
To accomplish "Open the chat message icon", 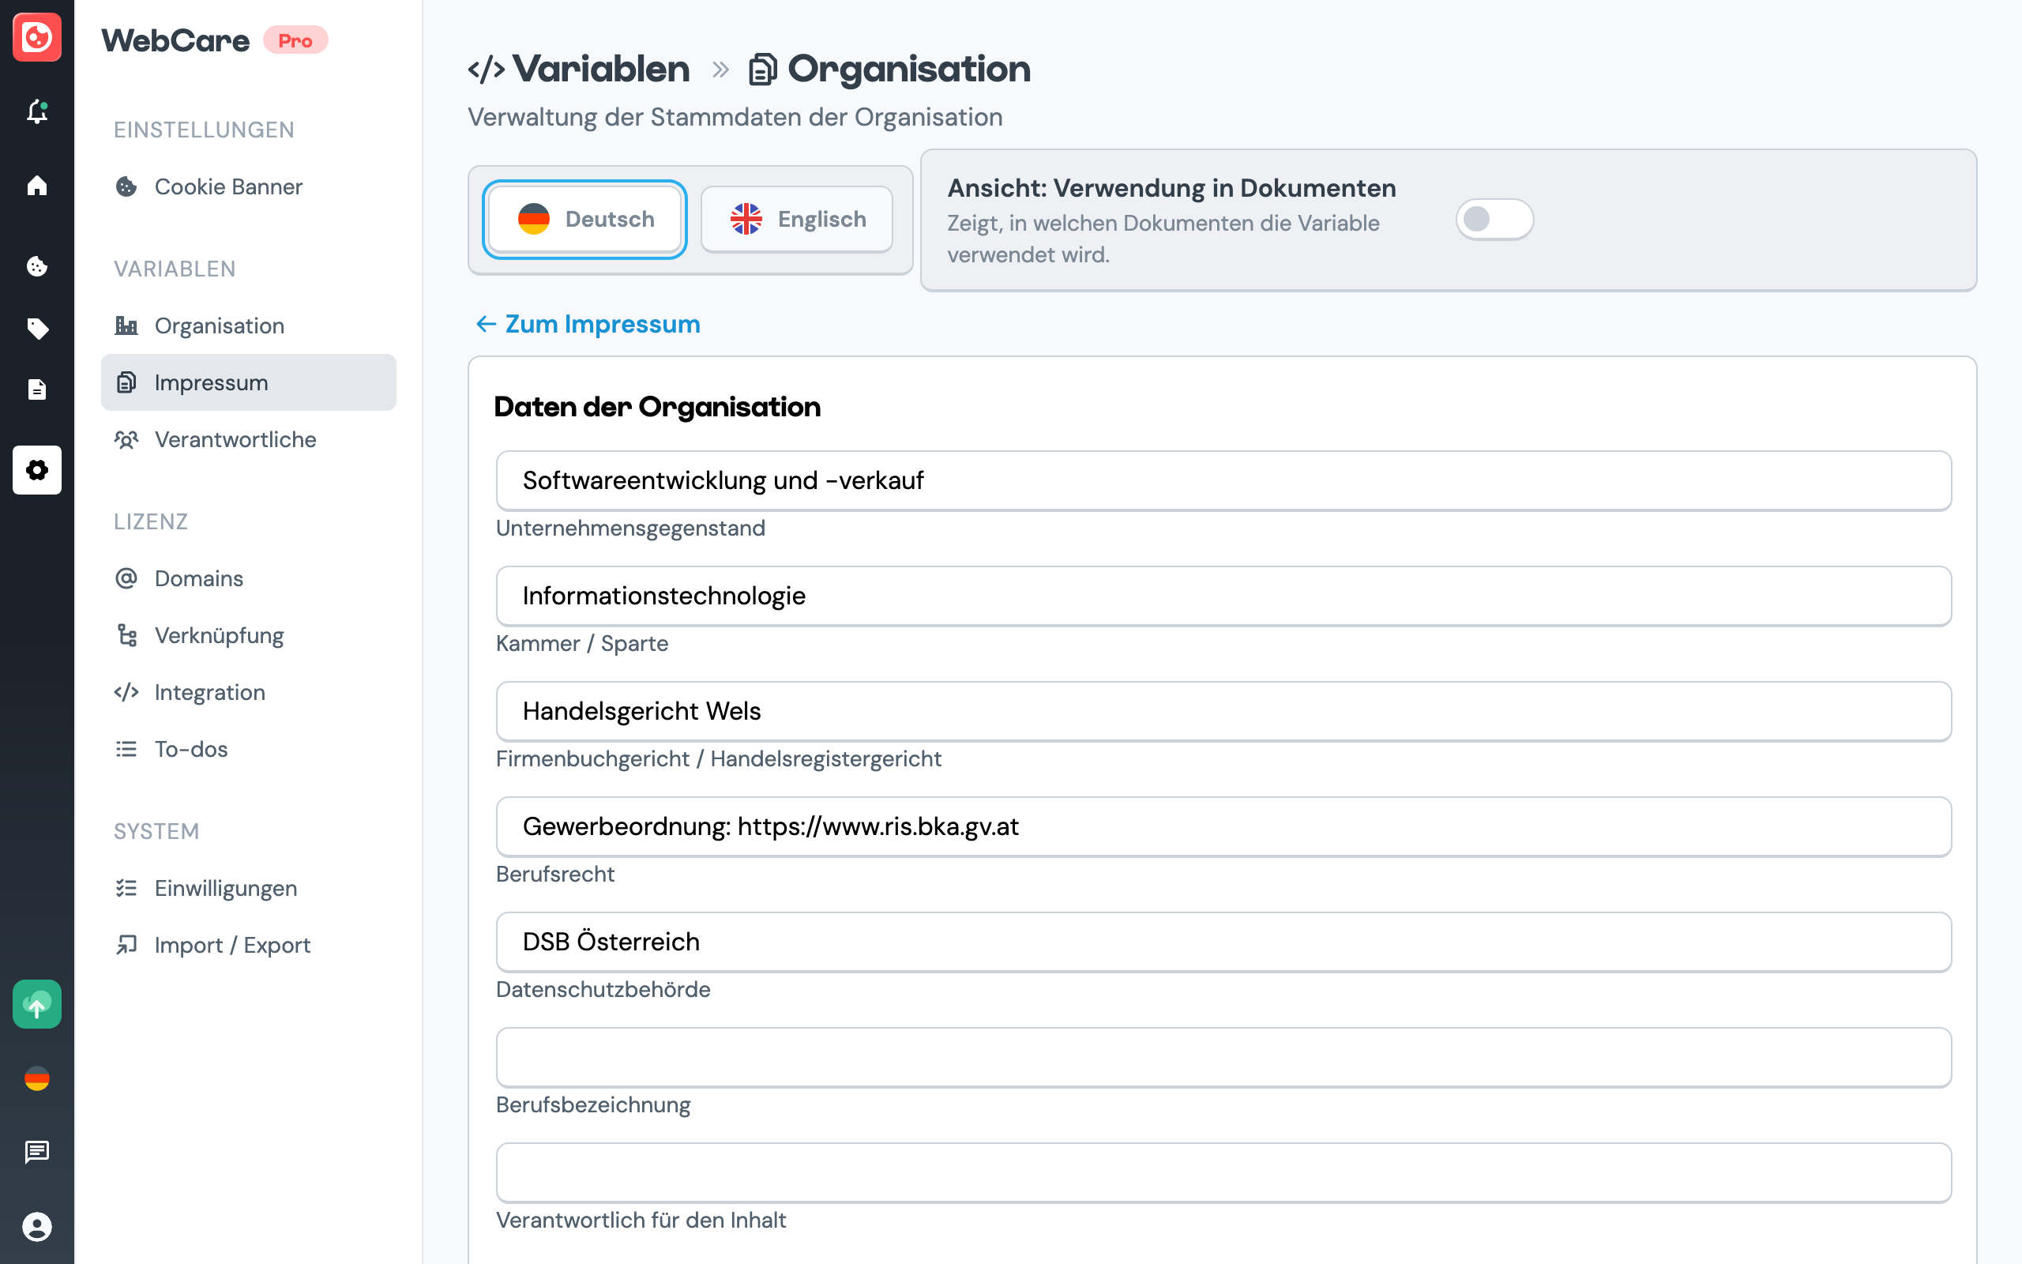I will (x=37, y=1152).
